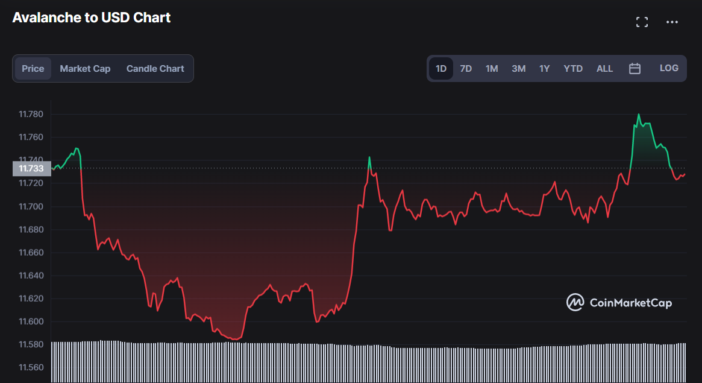Switch to the Price view
Image resolution: width=702 pixels, height=383 pixels.
33,69
